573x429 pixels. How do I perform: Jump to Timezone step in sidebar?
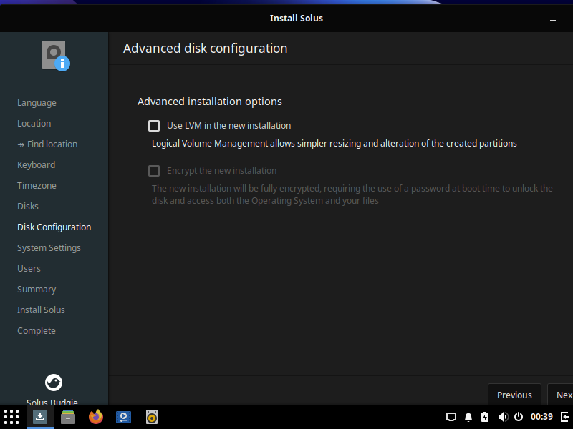pos(37,186)
